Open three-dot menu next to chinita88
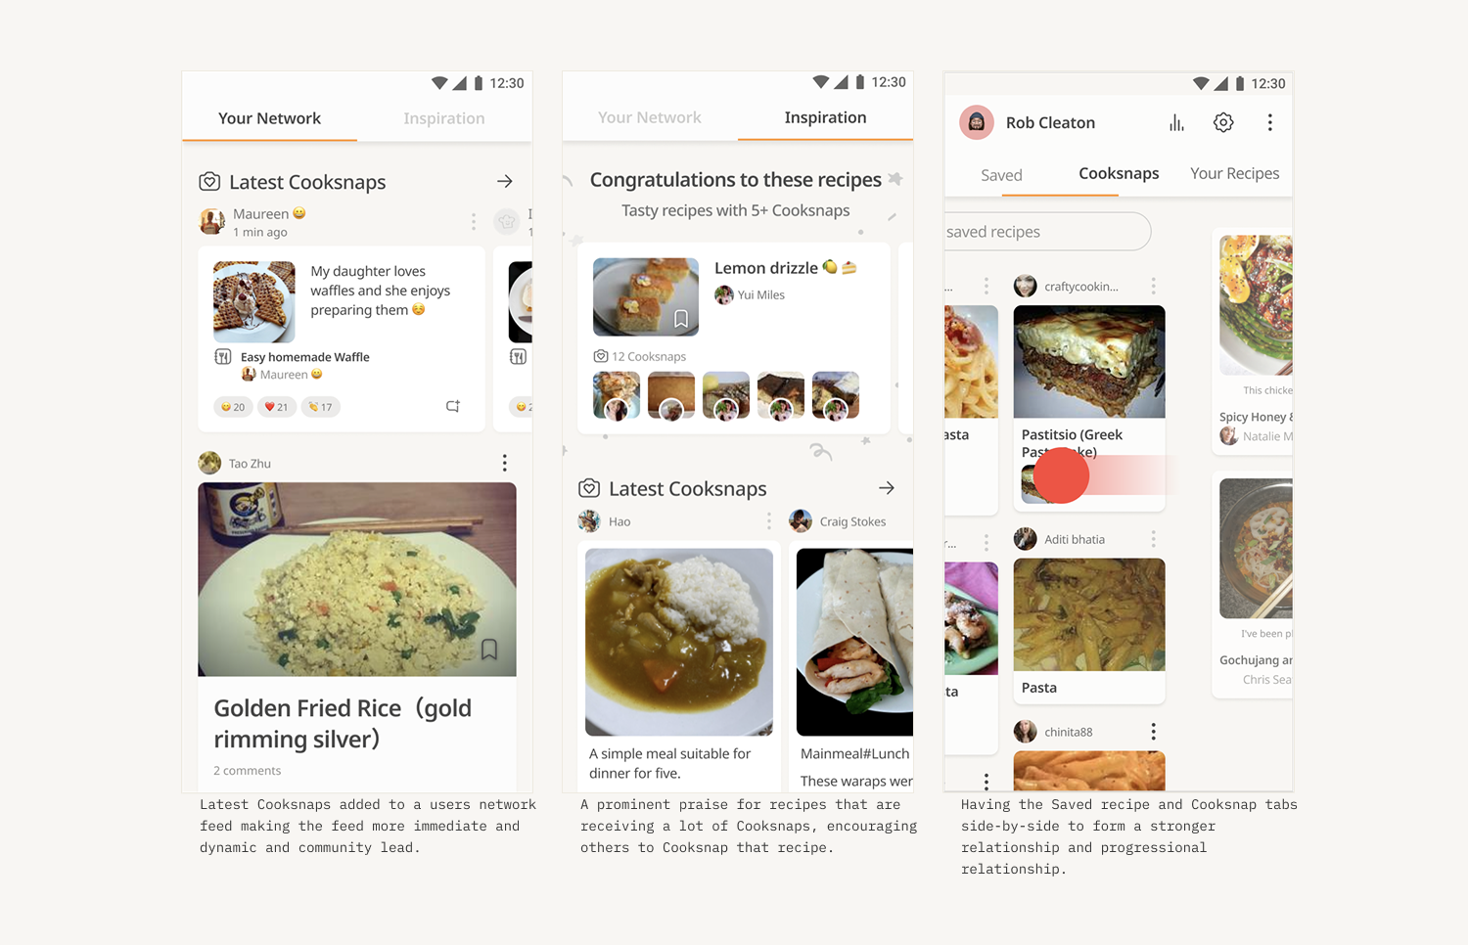Screen dimensions: 1468x945 click(x=1153, y=732)
